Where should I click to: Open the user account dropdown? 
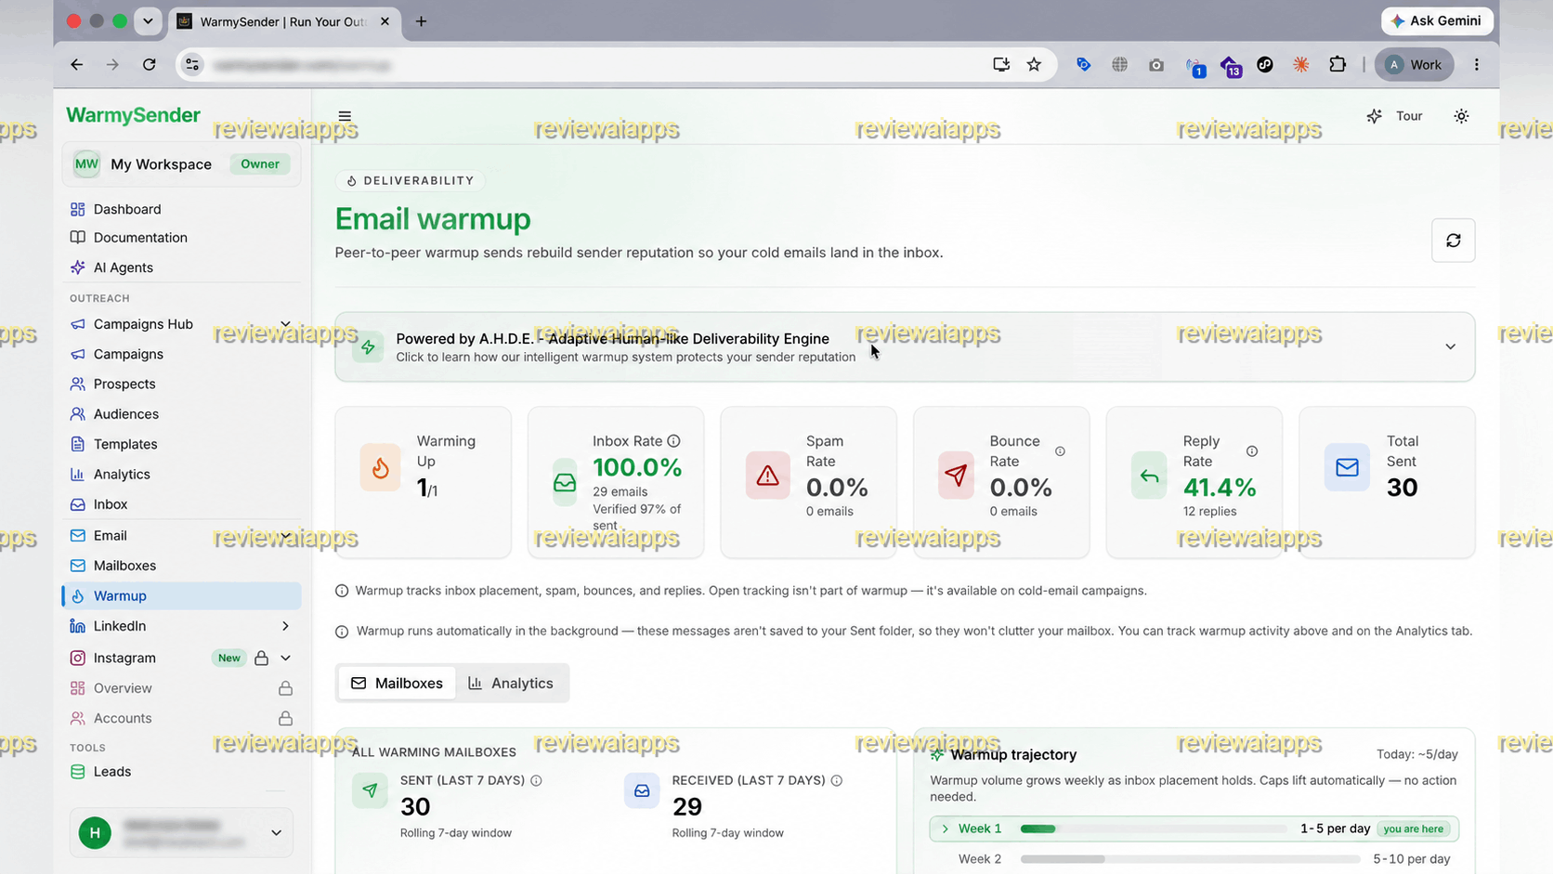click(x=181, y=833)
